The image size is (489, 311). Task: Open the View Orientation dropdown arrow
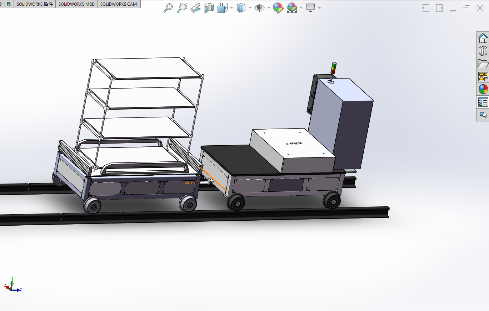pyautogui.click(x=232, y=8)
